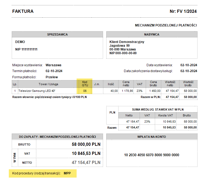The width and height of the screenshot is (205, 188).
Task: Click the bank account number
Action: [152, 155]
